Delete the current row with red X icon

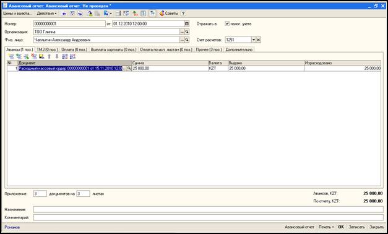[34, 56]
